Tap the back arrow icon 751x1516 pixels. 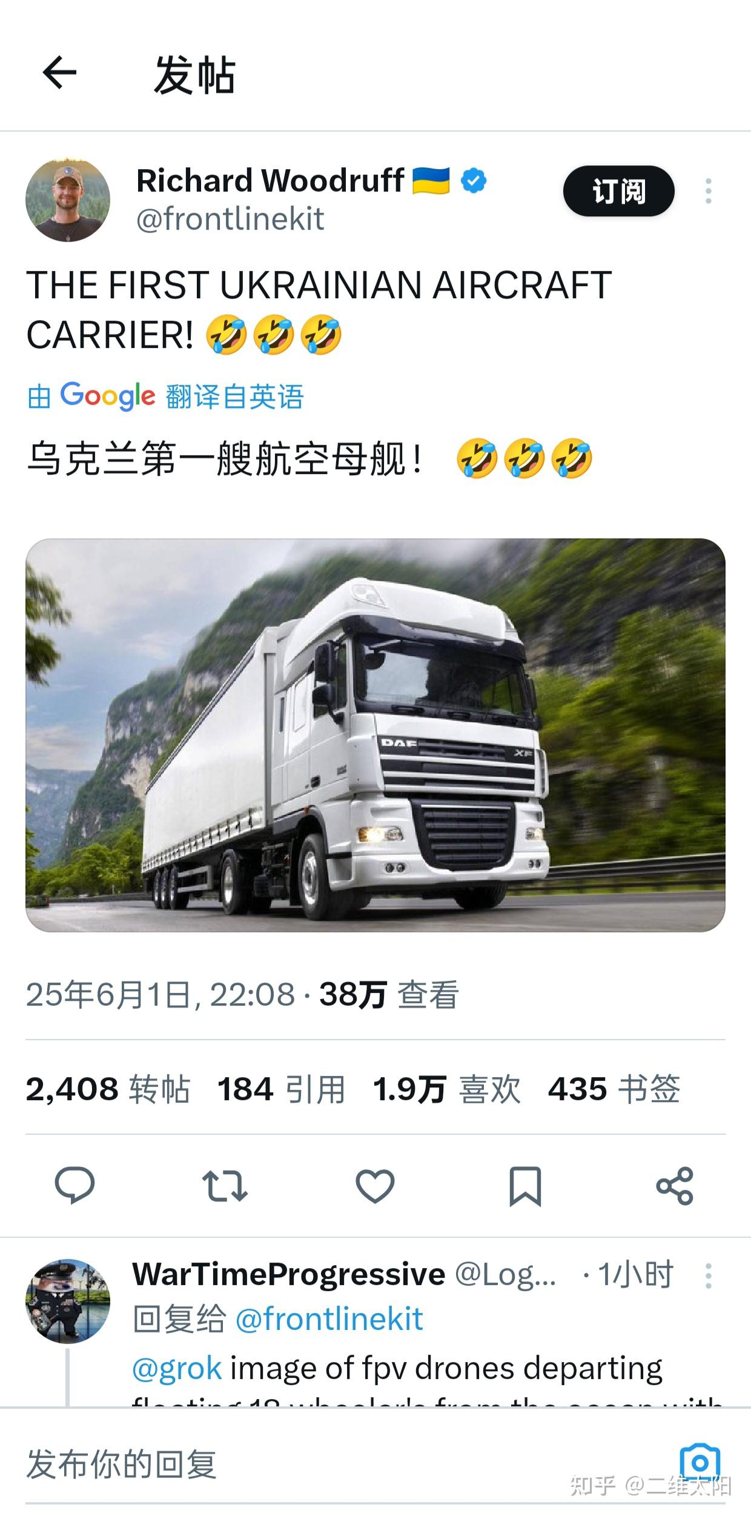coord(59,73)
